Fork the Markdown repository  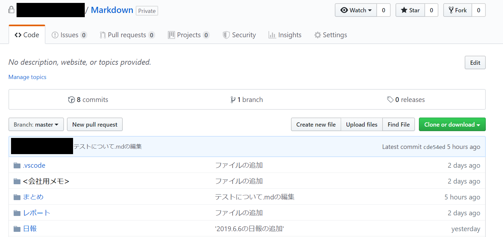[458, 10]
